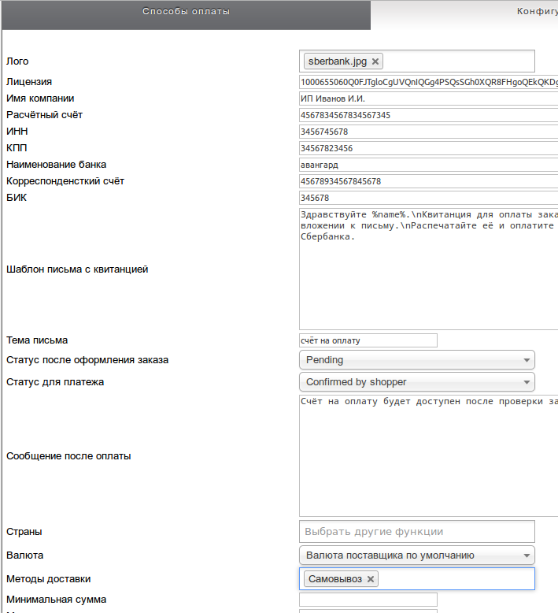Remove the Самовывоз delivery method tag

371,579
